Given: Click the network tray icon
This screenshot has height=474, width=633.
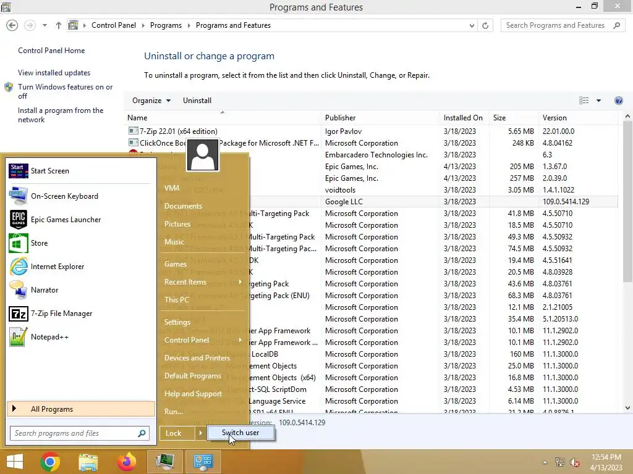Looking at the screenshot, I should [559, 462].
